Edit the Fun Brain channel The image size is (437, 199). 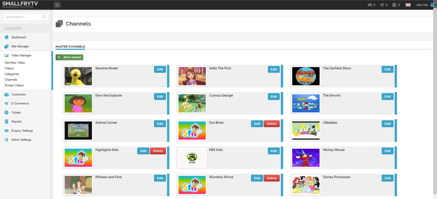257,124
